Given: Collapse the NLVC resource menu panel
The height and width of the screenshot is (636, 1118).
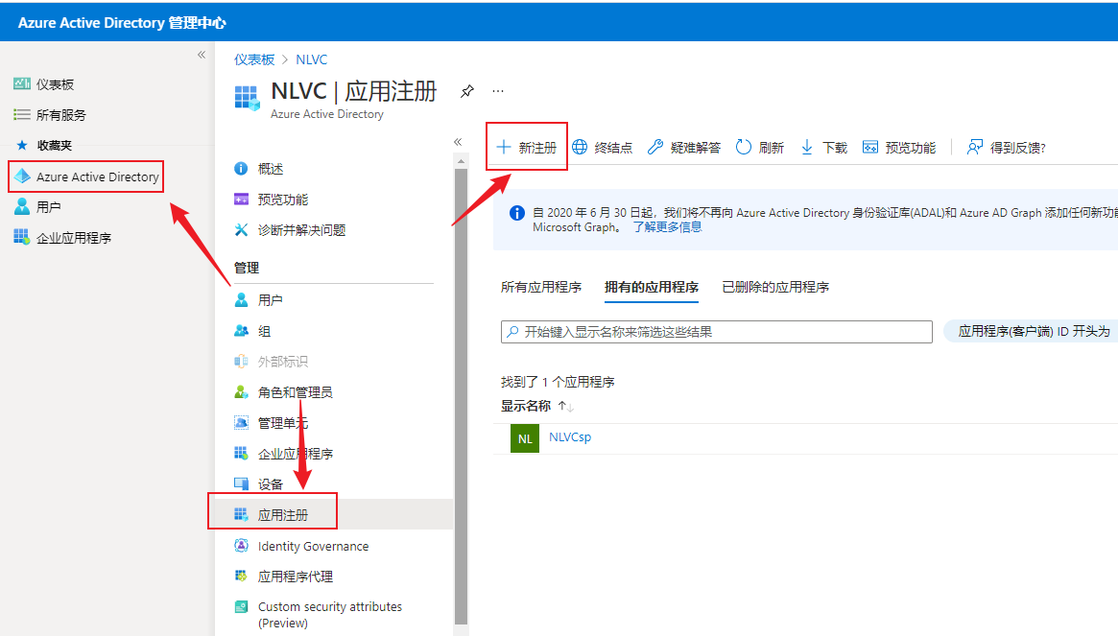Looking at the screenshot, I should pyautogui.click(x=458, y=142).
